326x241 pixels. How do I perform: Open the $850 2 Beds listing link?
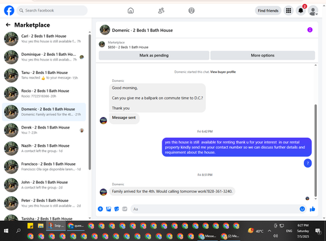[x=128, y=47]
